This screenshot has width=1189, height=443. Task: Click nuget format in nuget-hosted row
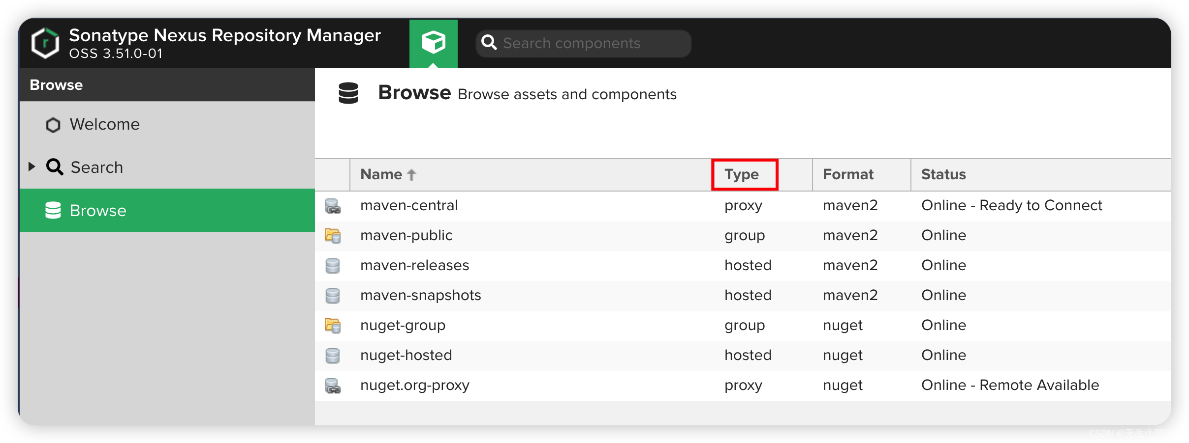pos(843,356)
